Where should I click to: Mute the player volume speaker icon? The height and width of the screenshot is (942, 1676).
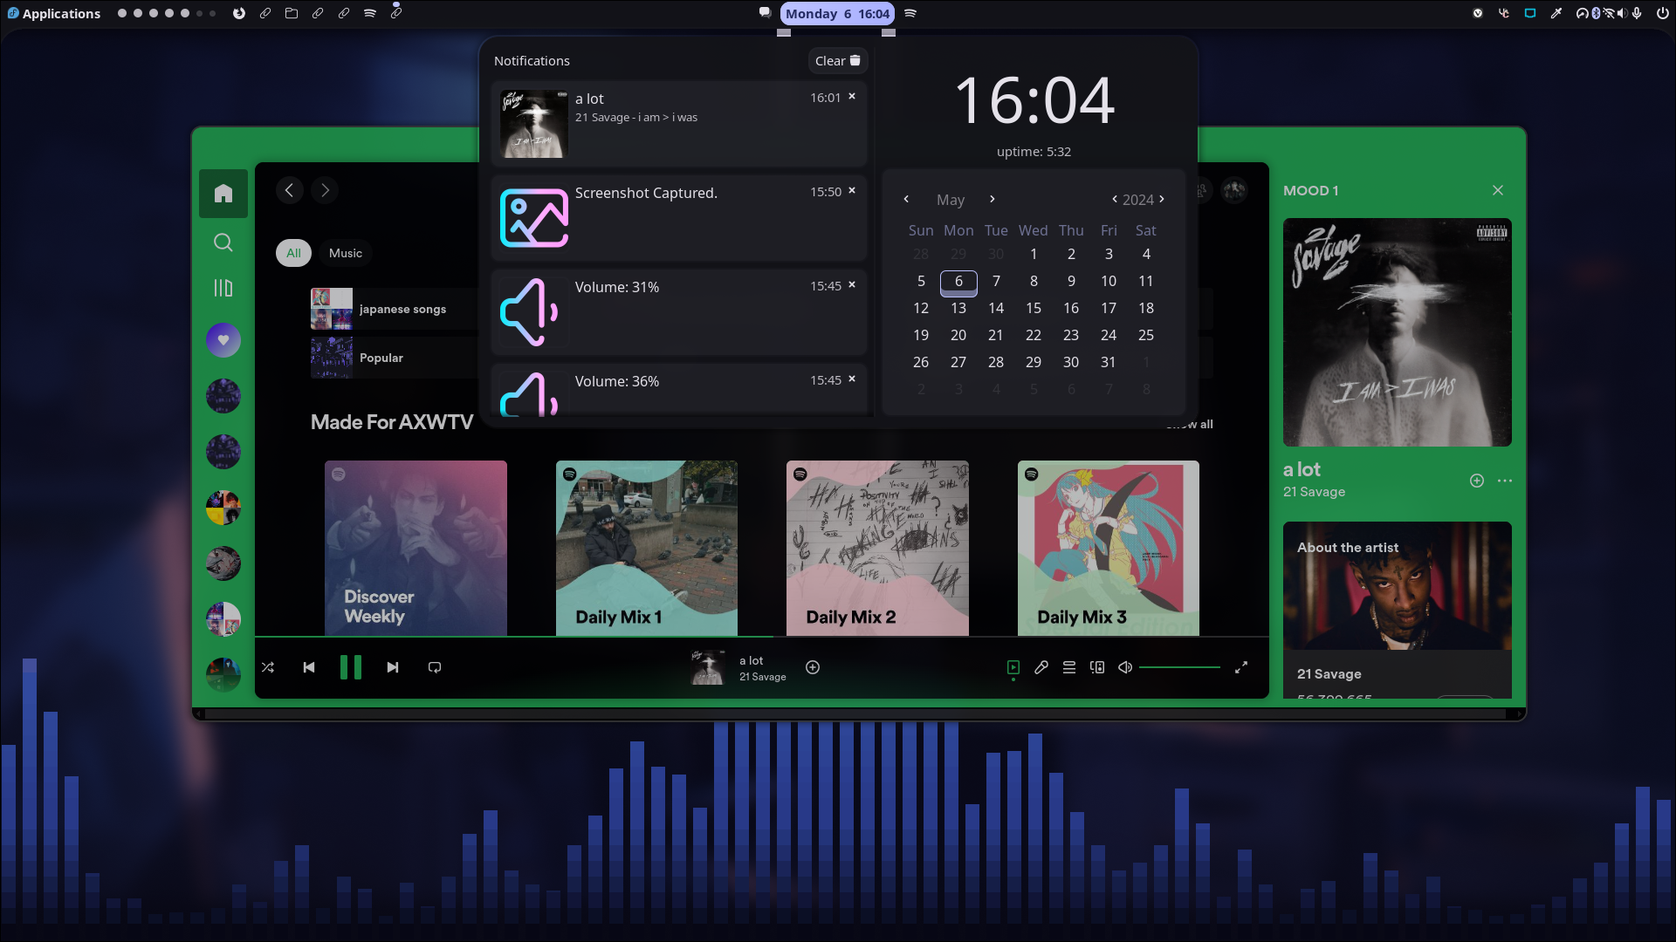pos(1125,667)
